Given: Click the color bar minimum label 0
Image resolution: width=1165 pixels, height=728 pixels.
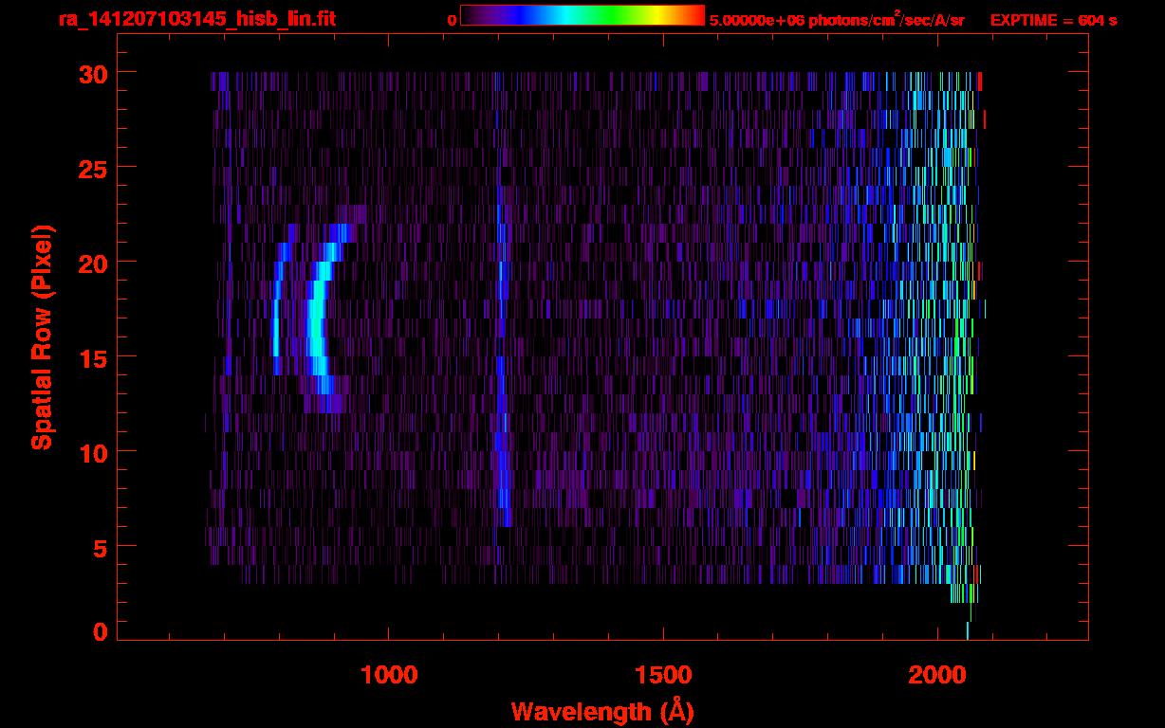Looking at the screenshot, I should click(452, 20).
